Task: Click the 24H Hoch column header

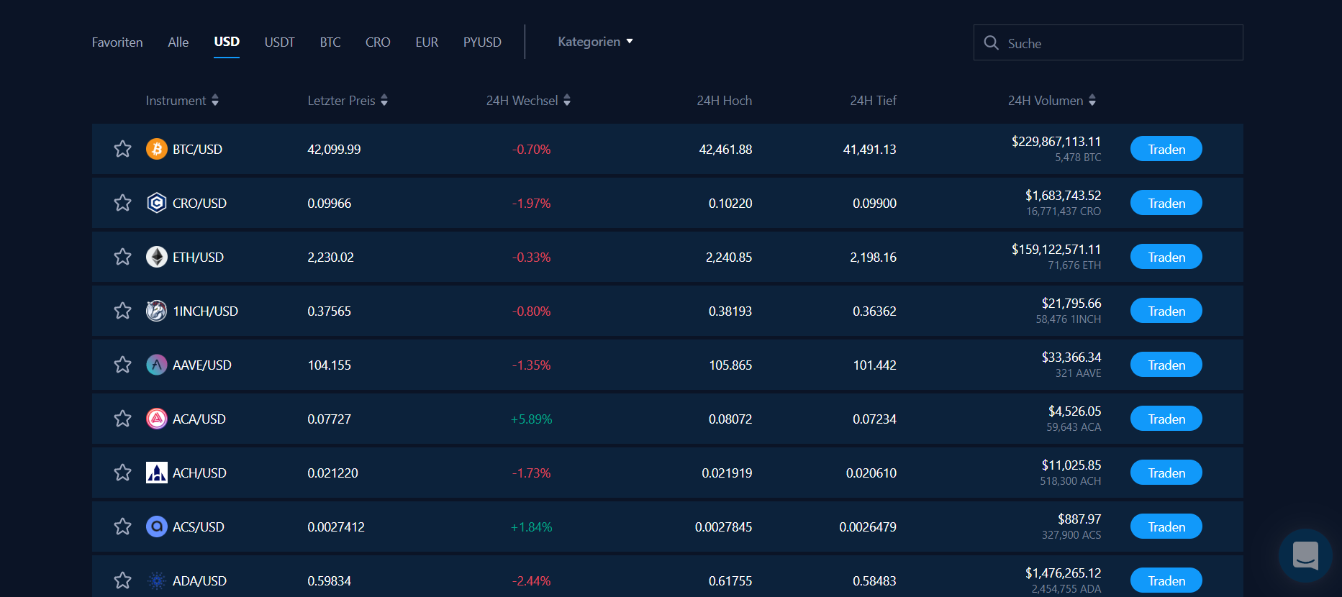Action: coord(725,101)
